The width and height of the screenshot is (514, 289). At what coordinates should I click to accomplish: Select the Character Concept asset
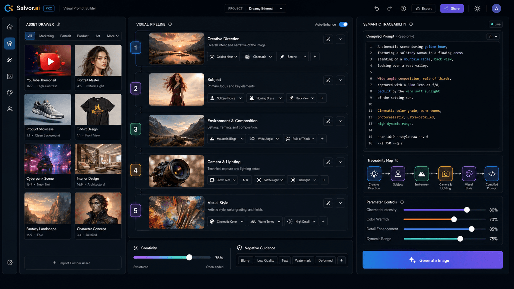point(98,216)
